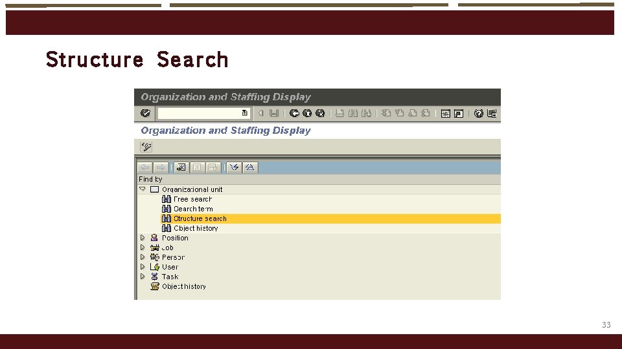Select the Person tree entry
This screenshot has height=349, width=622.
(173, 257)
